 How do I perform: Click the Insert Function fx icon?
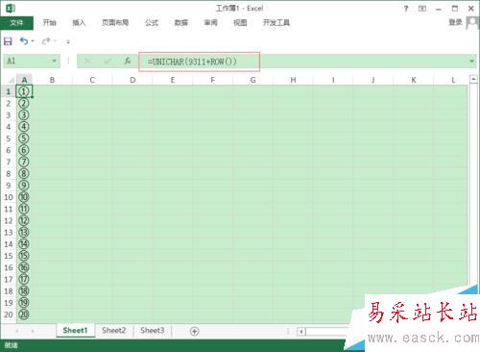128,61
